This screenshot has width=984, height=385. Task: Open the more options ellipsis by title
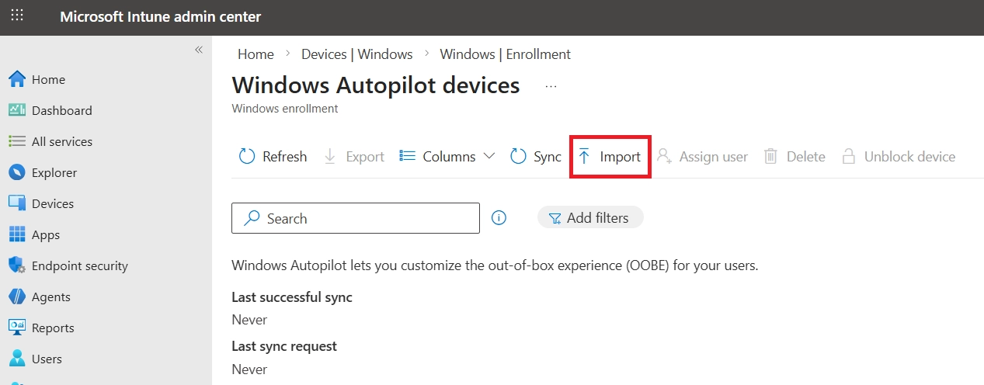[551, 86]
